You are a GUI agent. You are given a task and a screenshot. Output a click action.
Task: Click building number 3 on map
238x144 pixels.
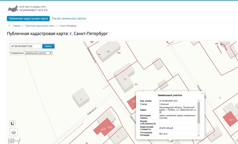click(x=81, y=99)
